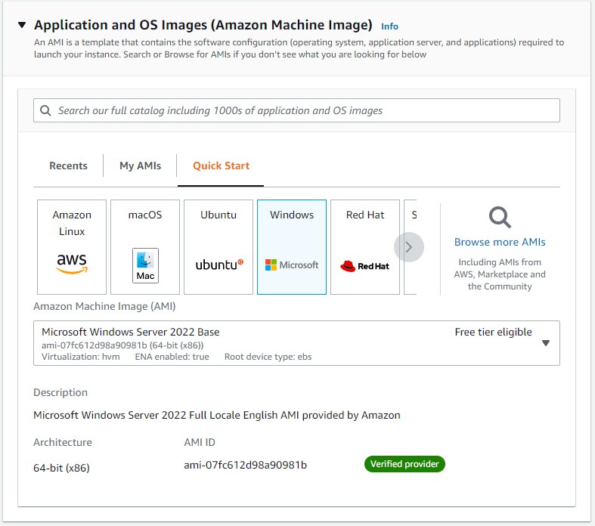The image size is (595, 526).
Task: Open the Info link beside the heading
Action: coord(389,26)
